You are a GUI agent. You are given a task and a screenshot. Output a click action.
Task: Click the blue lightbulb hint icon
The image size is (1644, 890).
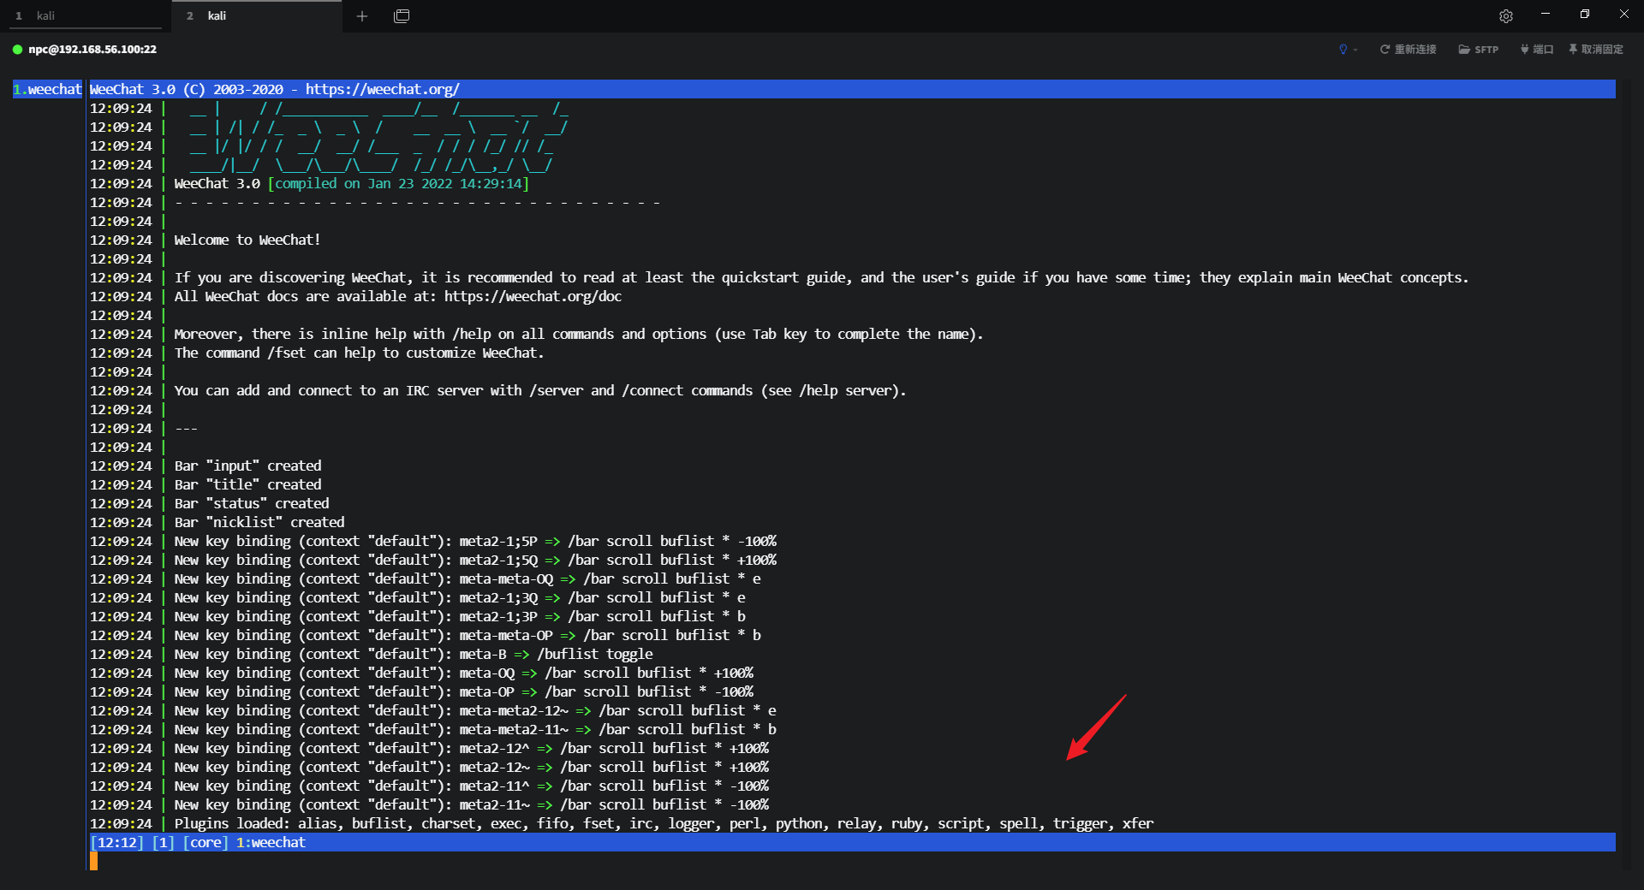click(x=1343, y=50)
